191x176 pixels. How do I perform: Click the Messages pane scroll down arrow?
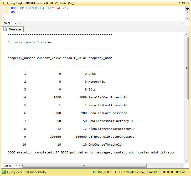187,161
